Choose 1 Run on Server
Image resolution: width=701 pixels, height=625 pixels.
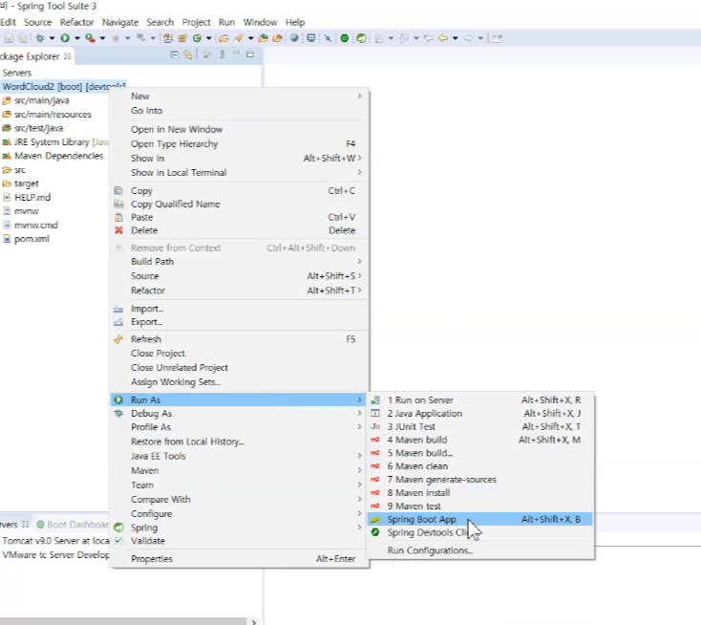(x=480, y=400)
